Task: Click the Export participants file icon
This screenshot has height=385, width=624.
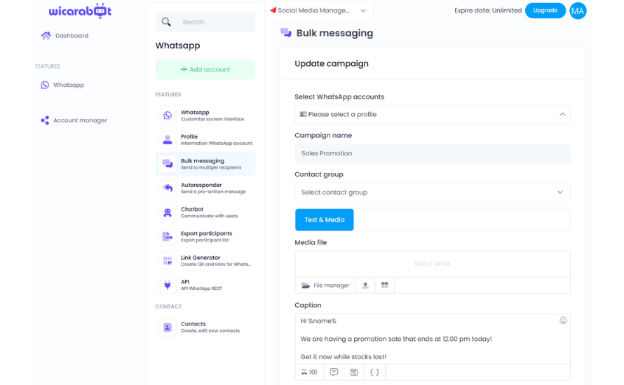Action: pos(168,237)
